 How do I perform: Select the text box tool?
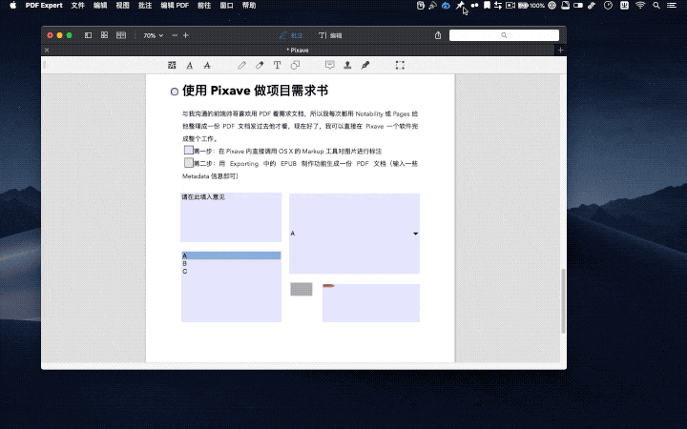click(x=277, y=65)
